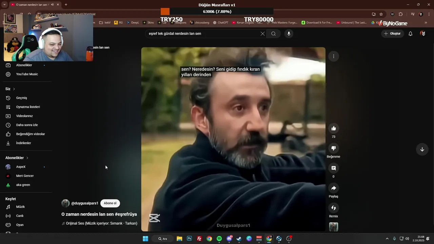Expand the Abonelikler subscriptions heading
This screenshot has width=434, height=244.
(17, 158)
